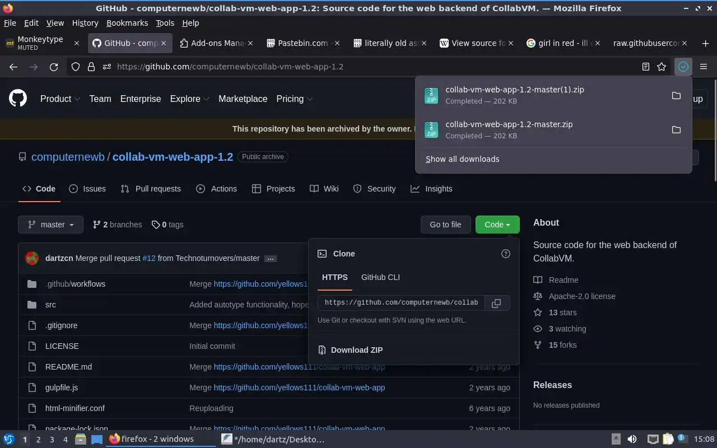717x448 pixels.
Task: Show folder for collab-vm-web-app-1.2-master.zip download
Action: point(676,130)
